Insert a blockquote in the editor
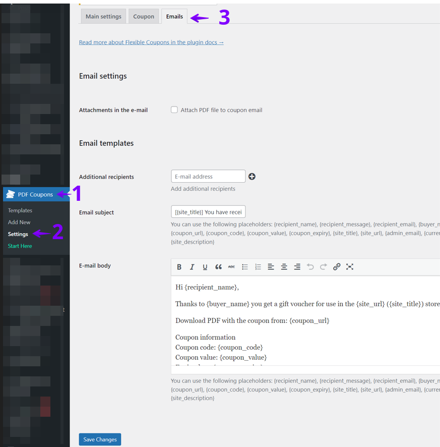This screenshot has width=440, height=447. click(218, 267)
